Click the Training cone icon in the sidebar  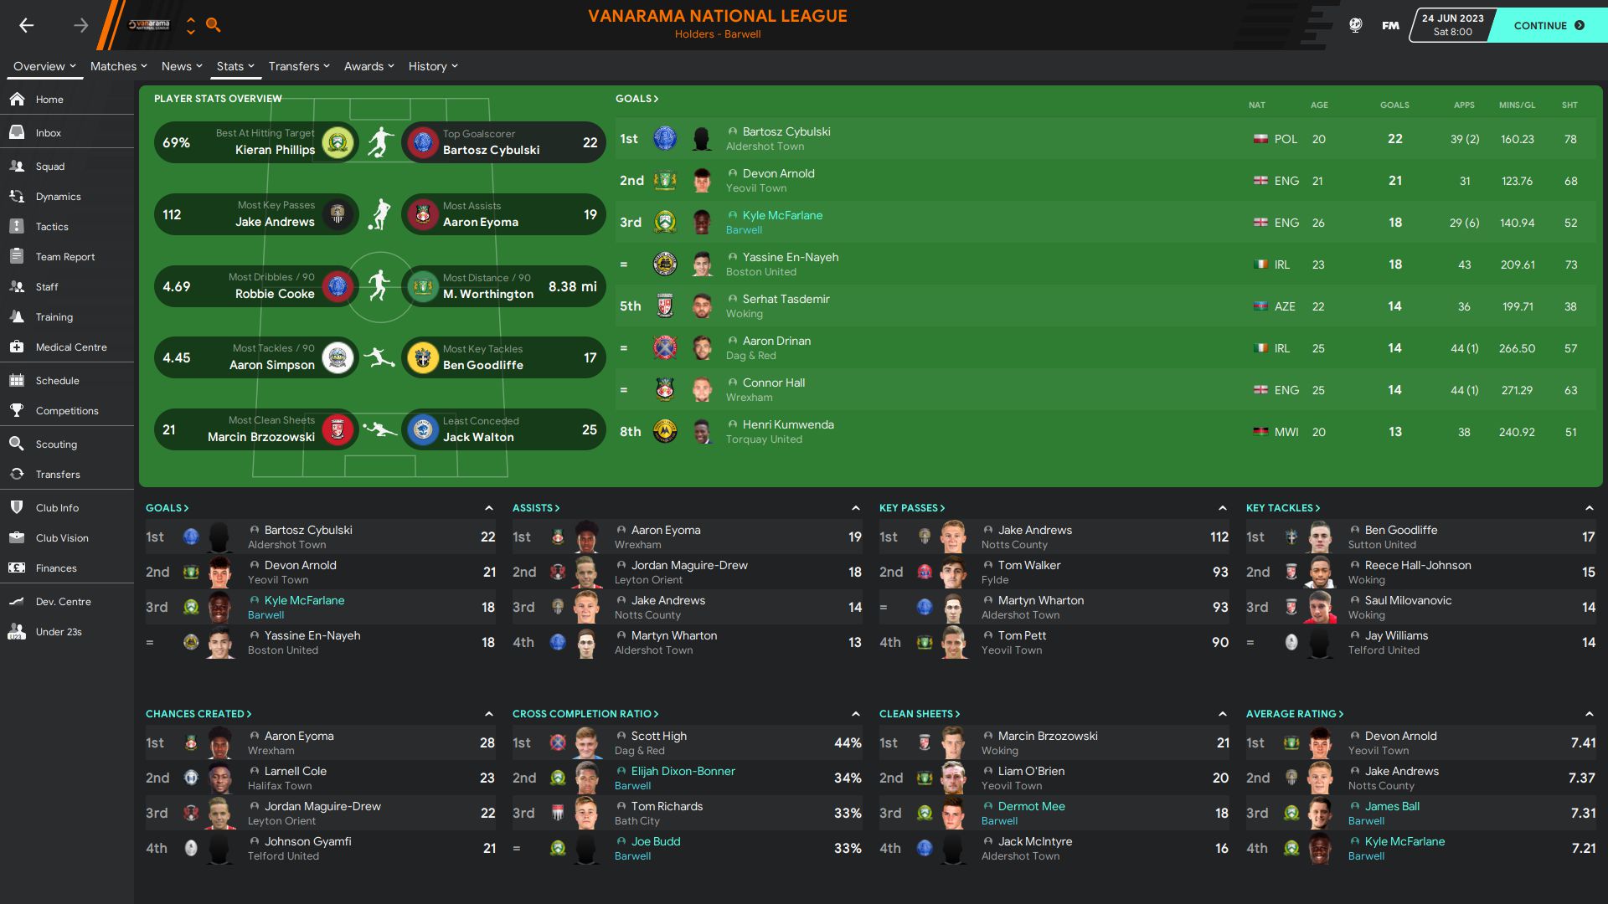[x=17, y=316]
